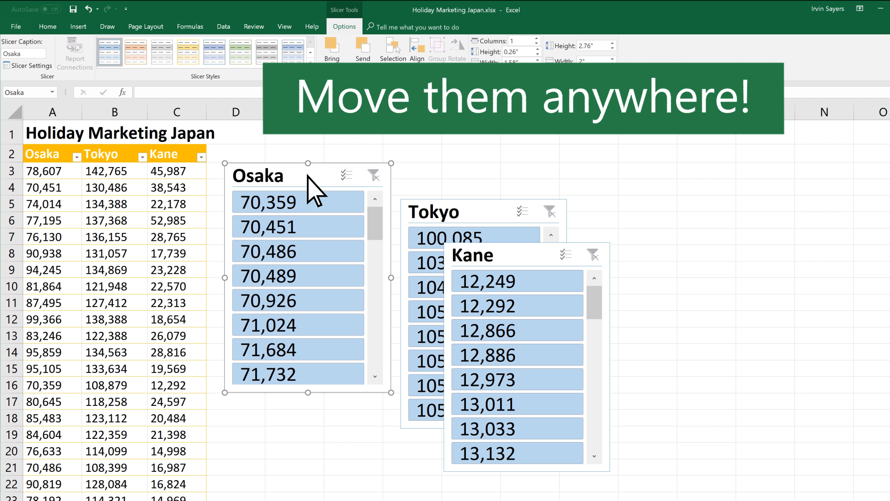
Task: Open the File menu
Action: pyautogui.click(x=16, y=26)
